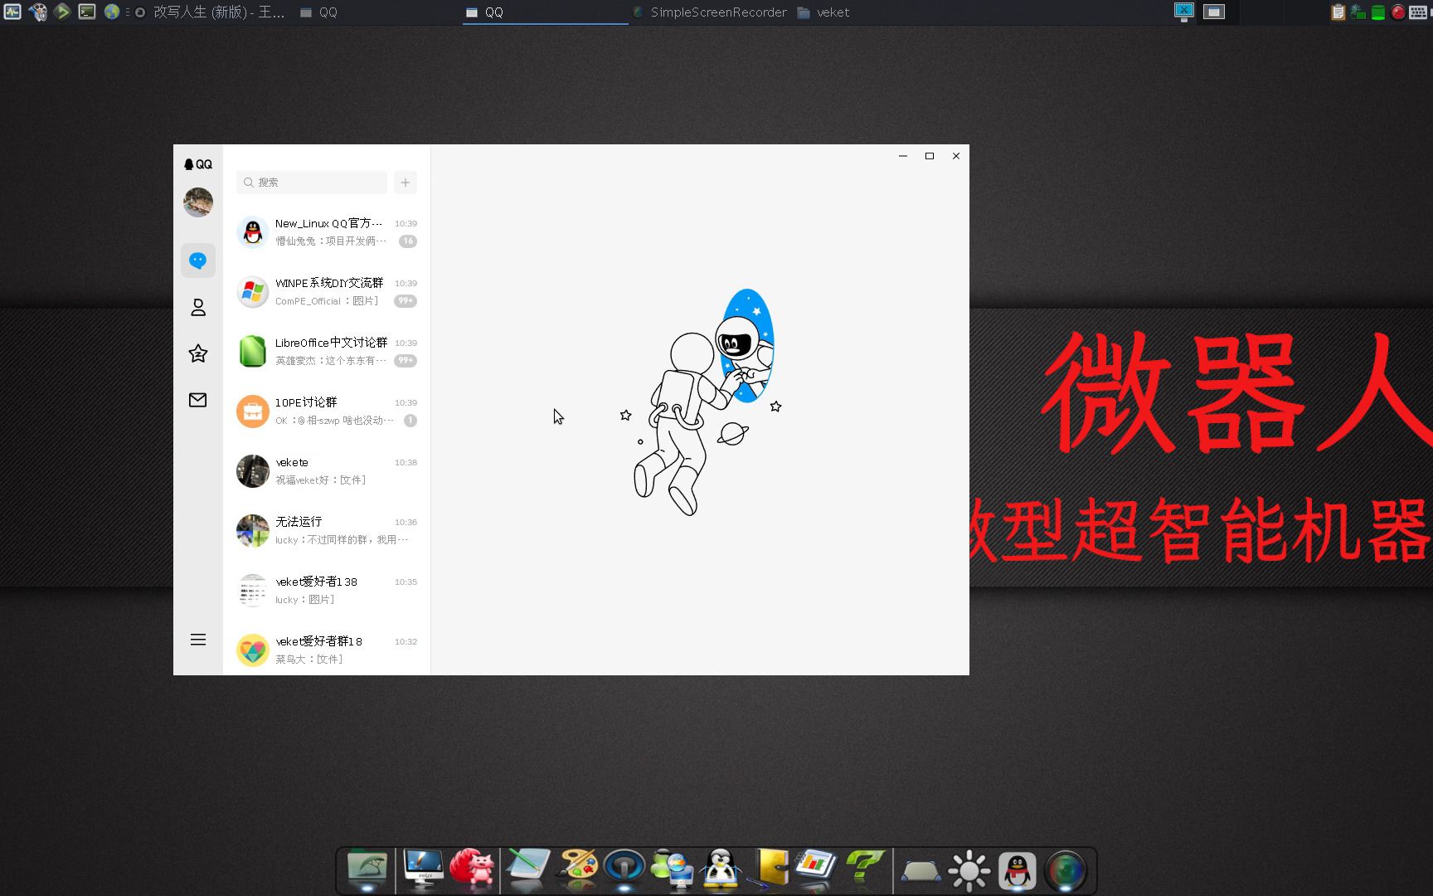Launch SimpleScreenRecorder camera icon in the dock
1433x896 pixels.
tap(1068, 869)
